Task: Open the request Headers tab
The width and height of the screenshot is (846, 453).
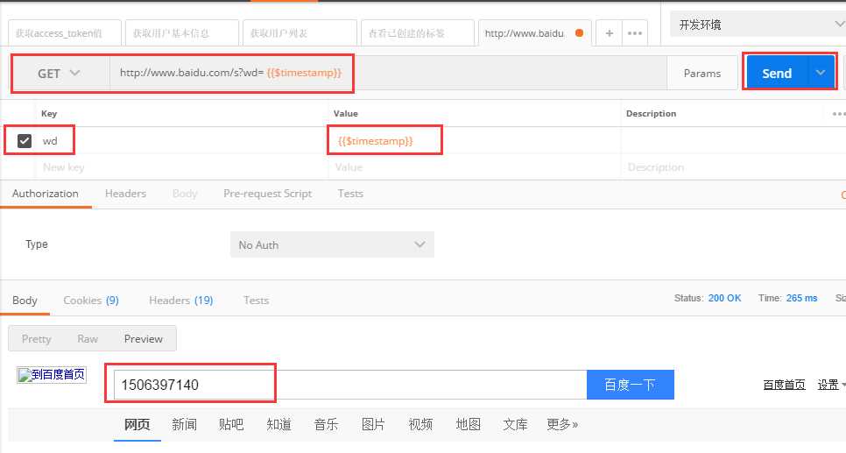Action: point(126,194)
